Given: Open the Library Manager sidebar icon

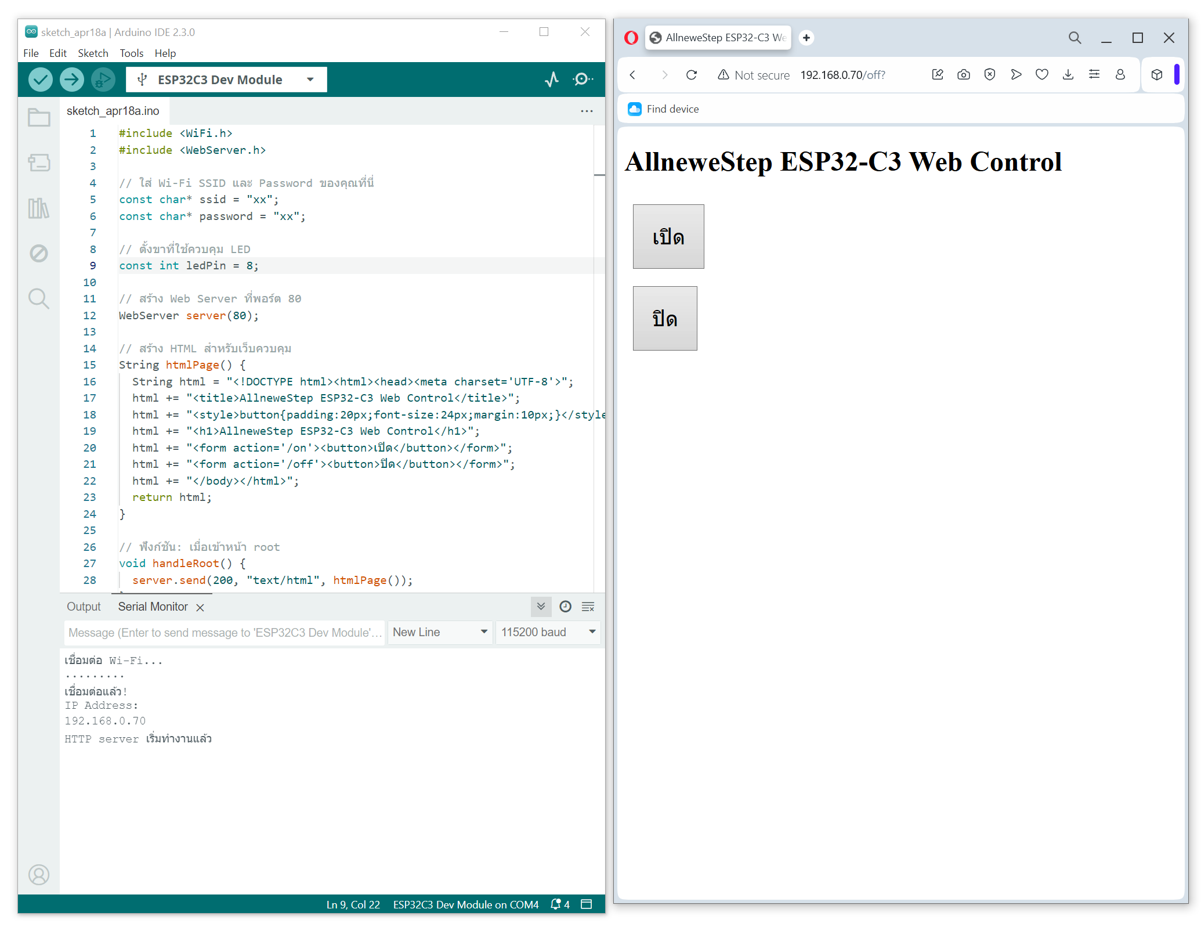Looking at the screenshot, I should (39, 208).
